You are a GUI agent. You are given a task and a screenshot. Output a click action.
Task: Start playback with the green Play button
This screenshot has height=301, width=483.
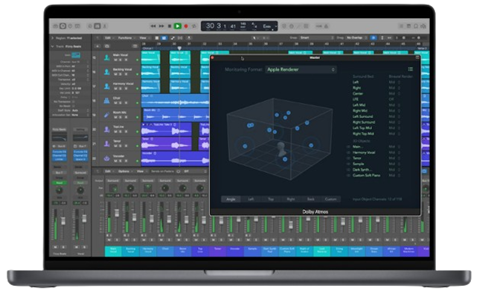tap(178, 26)
